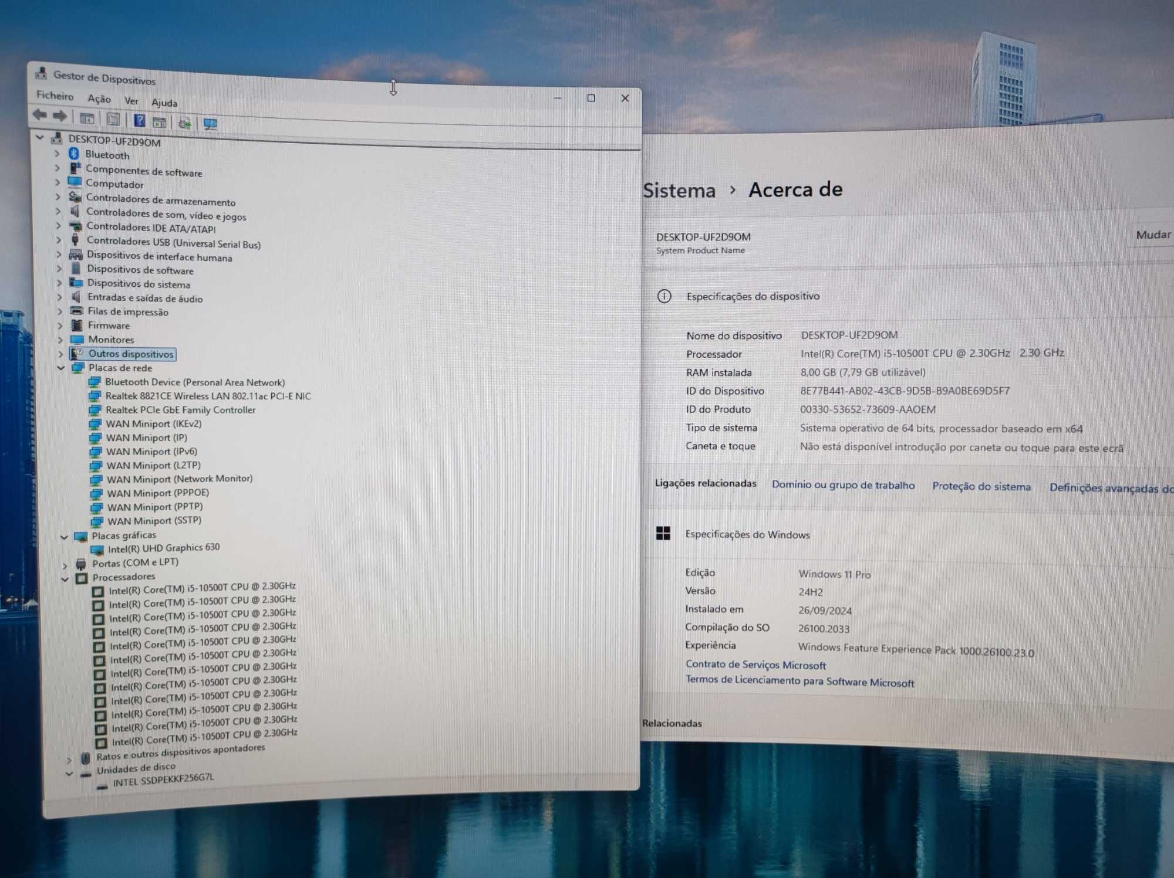Click the Computador category icon

click(x=75, y=182)
